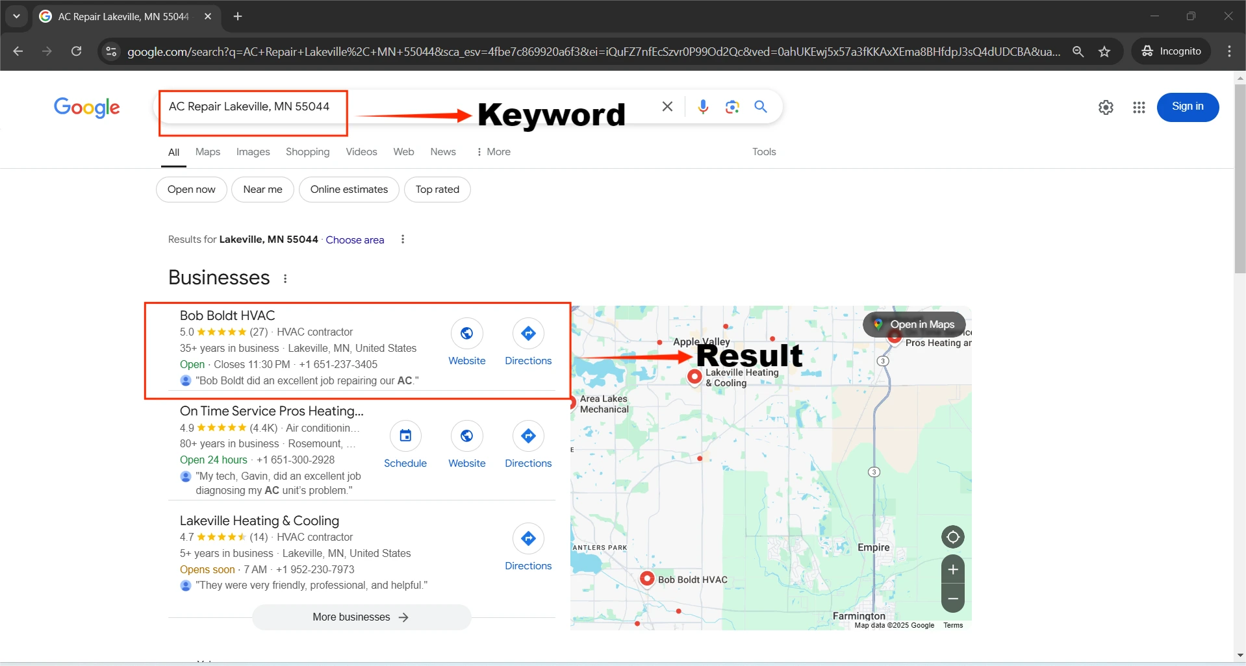Switch to the Maps tab
The width and height of the screenshot is (1246, 666).
click(208, 152)
